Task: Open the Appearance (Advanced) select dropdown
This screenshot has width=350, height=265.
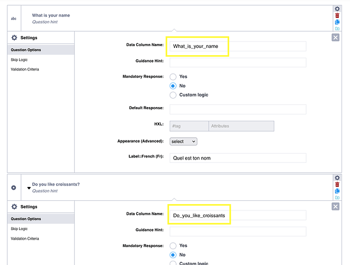Action: click(183, 142)
